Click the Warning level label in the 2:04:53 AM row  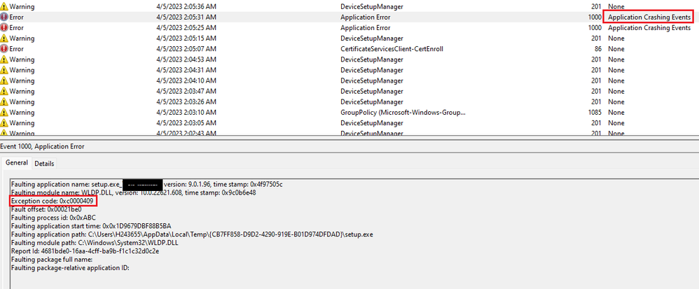point(22,59)
